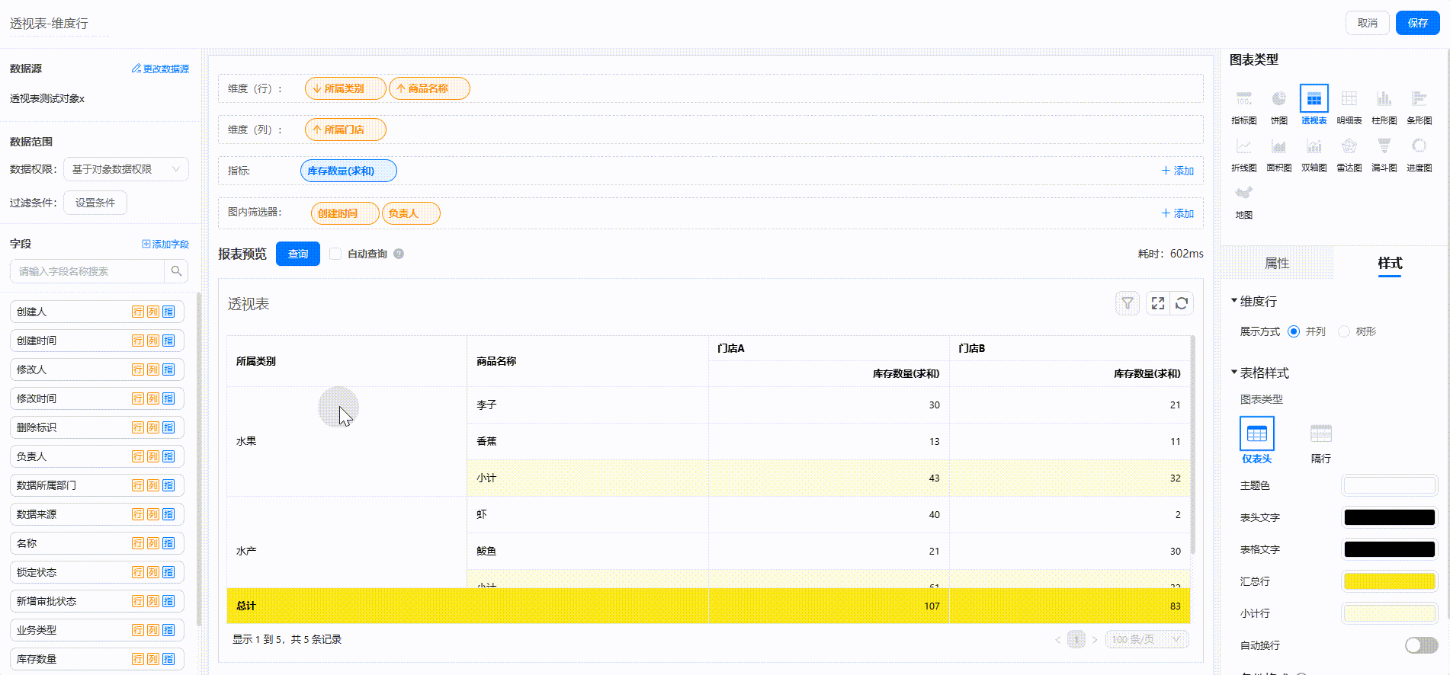Select the 指标图 chart type
Screen dimensions: 1450x675
coord(1243,106)
